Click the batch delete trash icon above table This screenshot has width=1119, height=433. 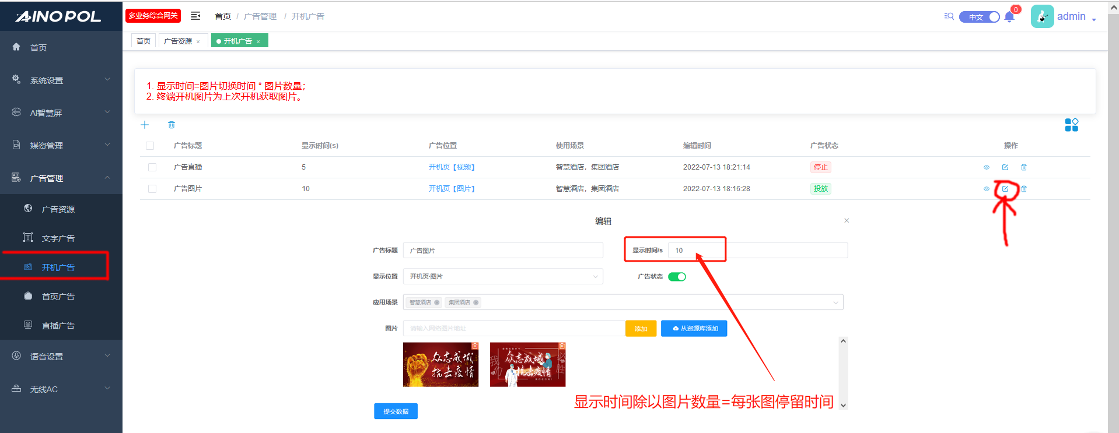(x=172, y=125)
